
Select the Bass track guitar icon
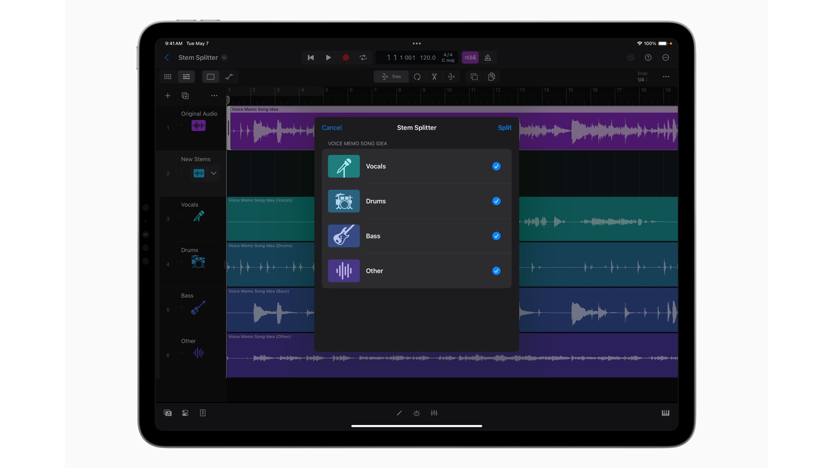click(198, 307)
